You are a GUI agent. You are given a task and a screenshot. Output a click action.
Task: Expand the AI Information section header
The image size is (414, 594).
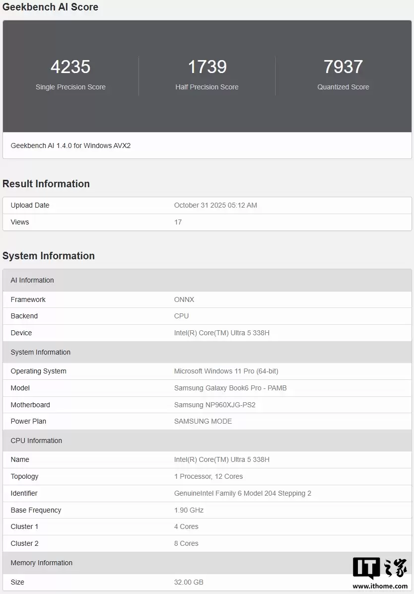(x=32, y=280)
